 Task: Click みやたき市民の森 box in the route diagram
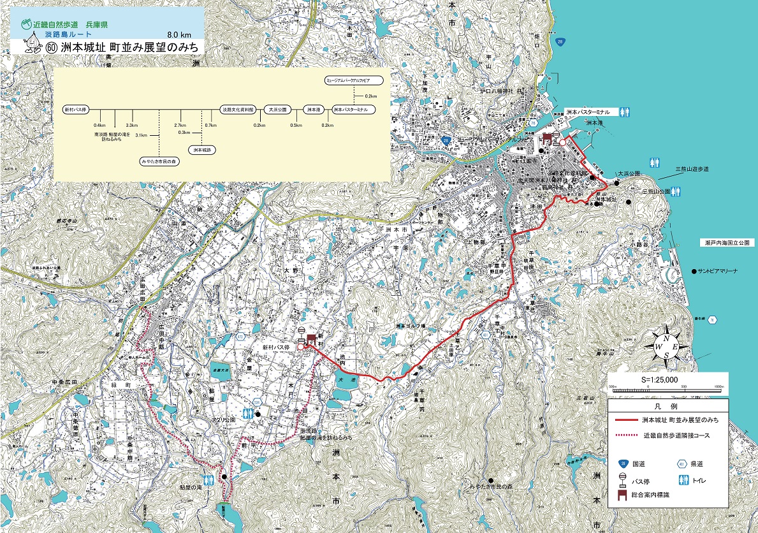click(159, 161)
